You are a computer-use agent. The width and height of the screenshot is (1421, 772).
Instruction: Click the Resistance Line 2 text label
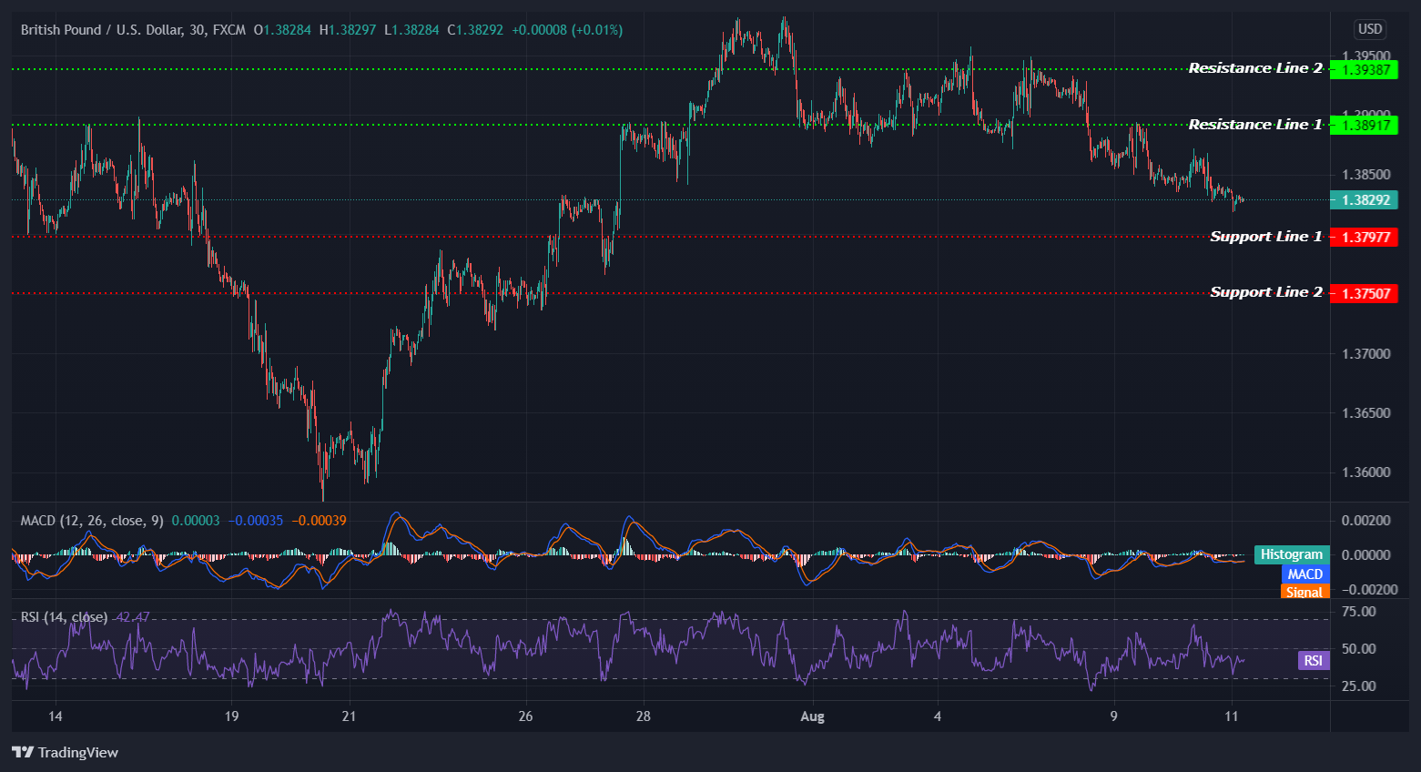coord(1255,67)
